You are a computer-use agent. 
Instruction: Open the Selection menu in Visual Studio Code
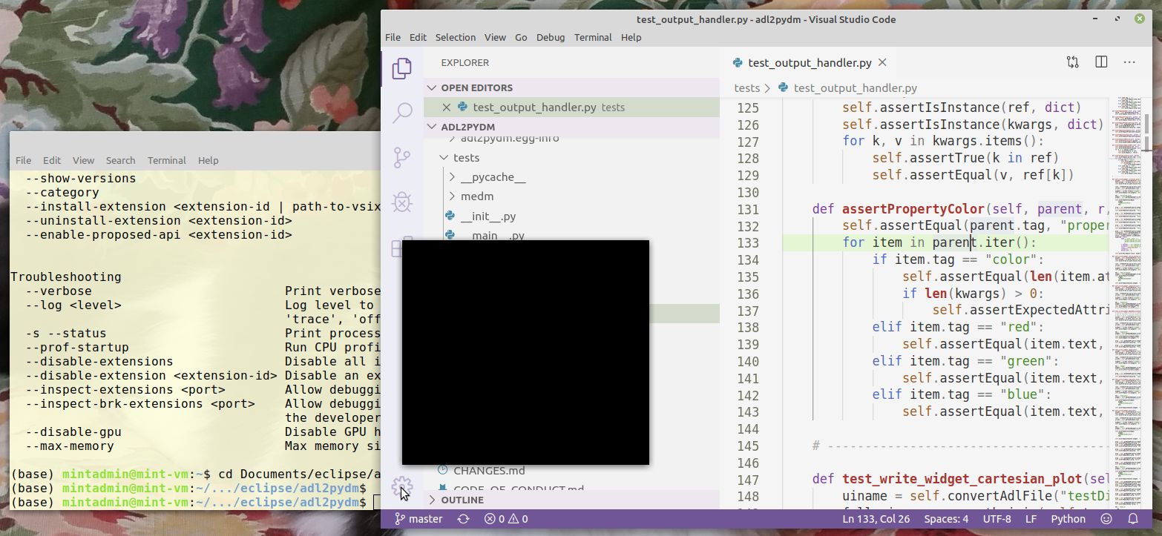[x=455, y=37]
